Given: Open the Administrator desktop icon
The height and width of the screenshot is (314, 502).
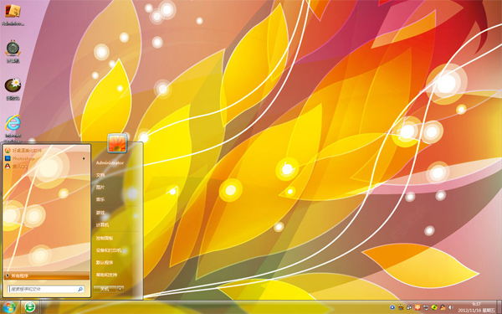Looking at the screenshot, I should [x=13, y=14].
